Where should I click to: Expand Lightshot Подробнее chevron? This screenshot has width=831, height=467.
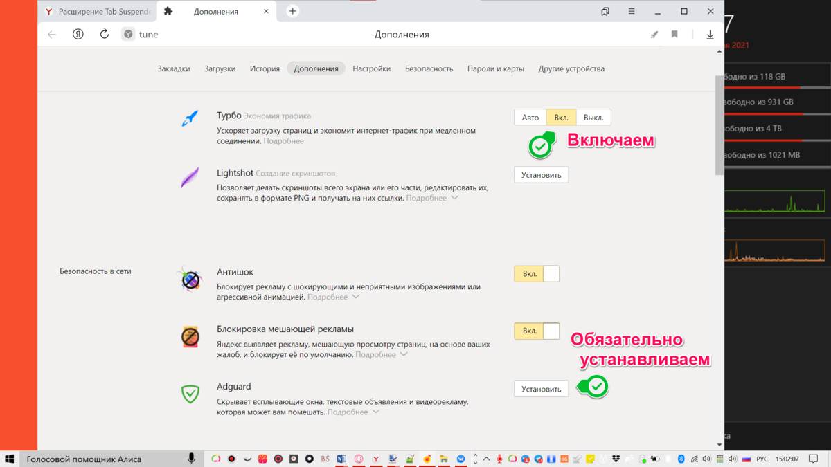[454, 198]
